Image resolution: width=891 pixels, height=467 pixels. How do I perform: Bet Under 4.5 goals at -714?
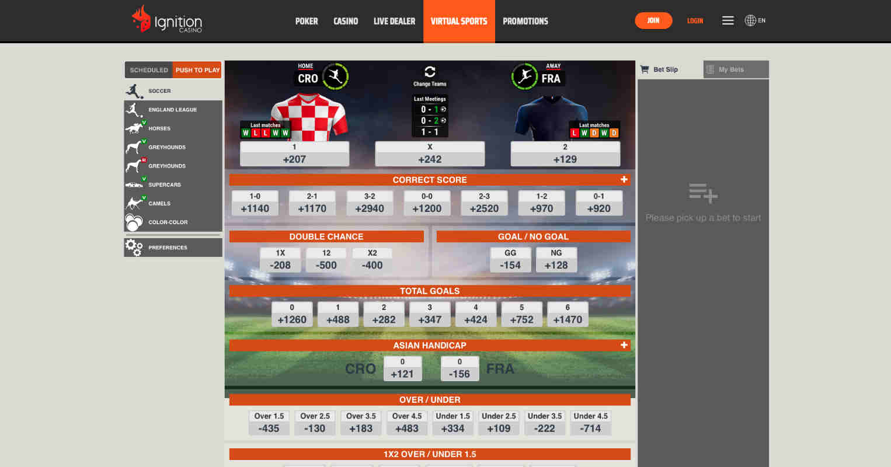click(591, 423)
